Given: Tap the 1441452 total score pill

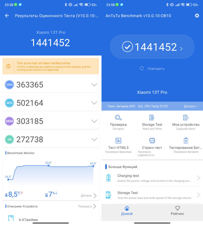Looking at the screenshot, I should click(x=152, y=47).
